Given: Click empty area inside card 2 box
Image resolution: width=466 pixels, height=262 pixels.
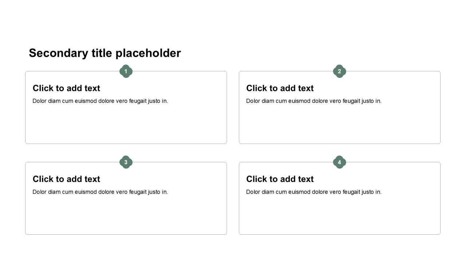Looking at the screenshot, I should pyautogui.click(x=339, y=126).
